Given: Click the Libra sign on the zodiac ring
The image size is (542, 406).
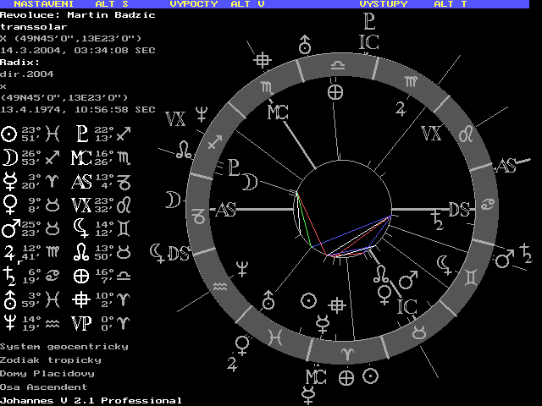Looking at the screenshot, I should (x=338, y=64).
